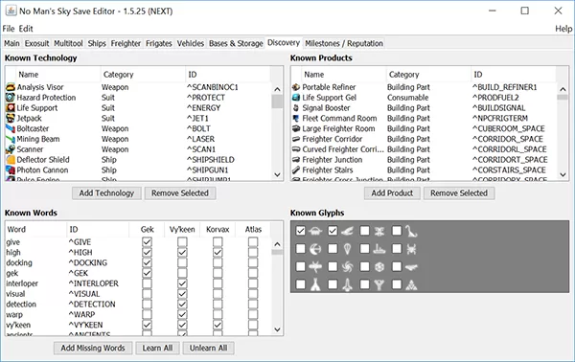
Task: Select the Deflector Shield ship icon
Action: click(x=11, y=160)
